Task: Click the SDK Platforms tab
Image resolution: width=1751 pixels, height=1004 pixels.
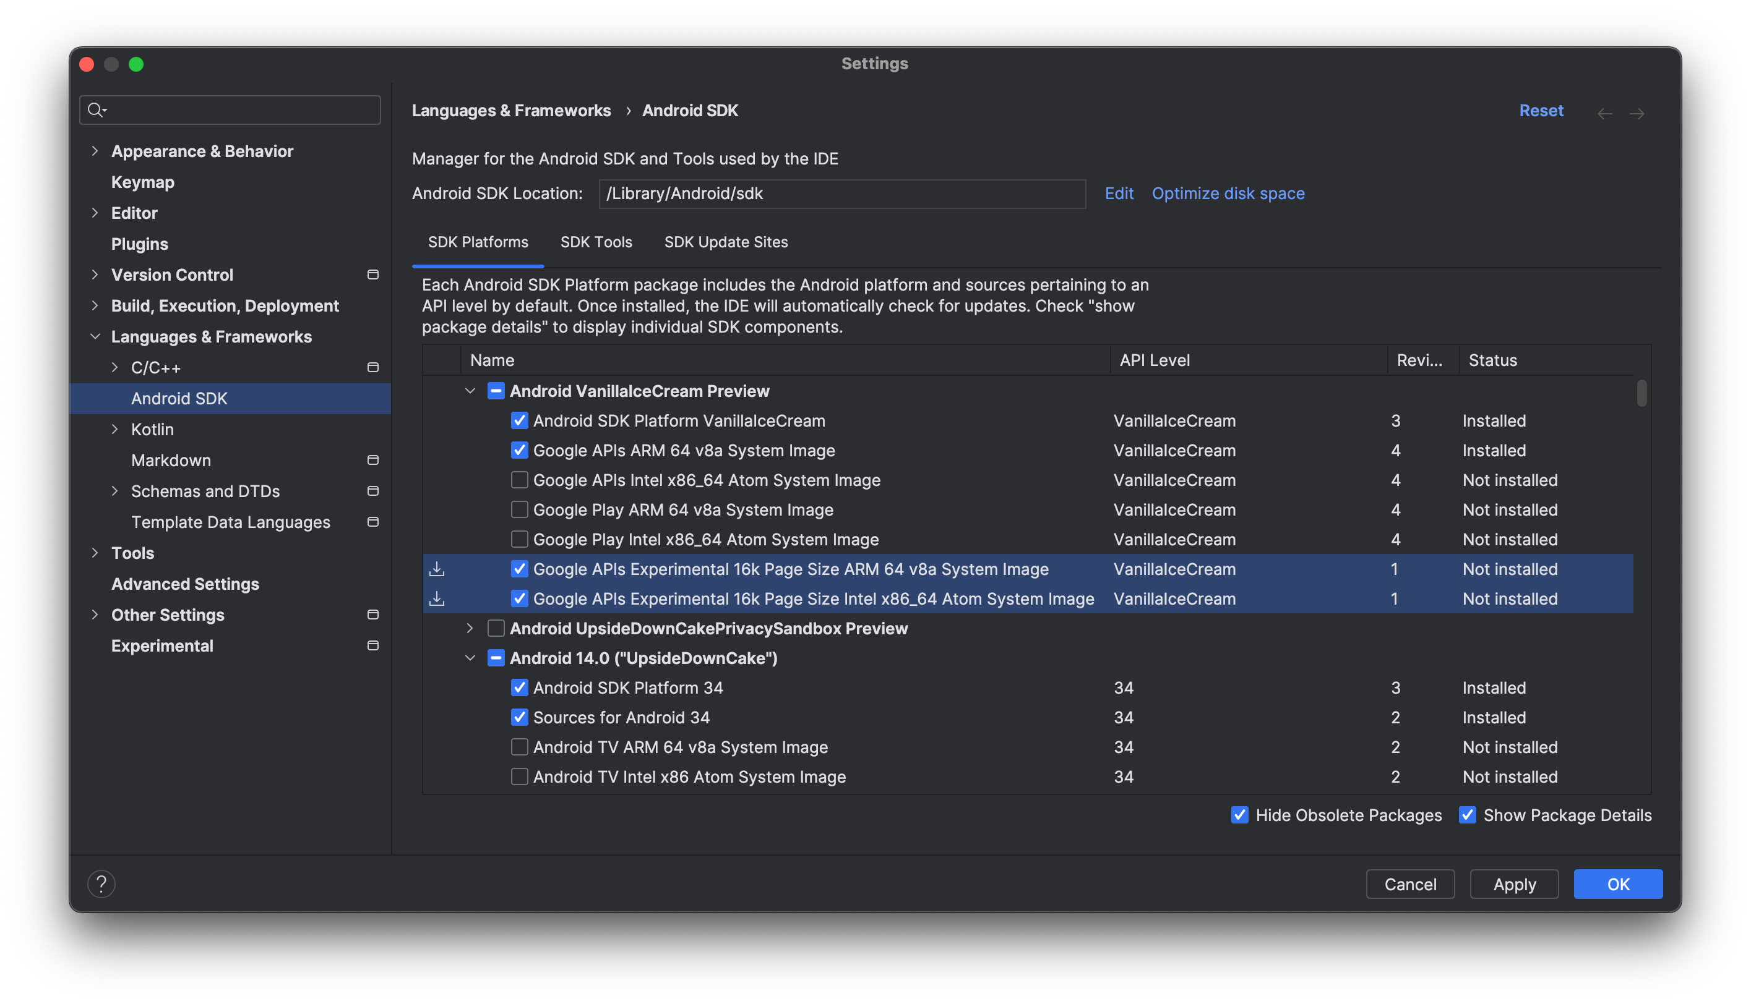Action: 478,241
